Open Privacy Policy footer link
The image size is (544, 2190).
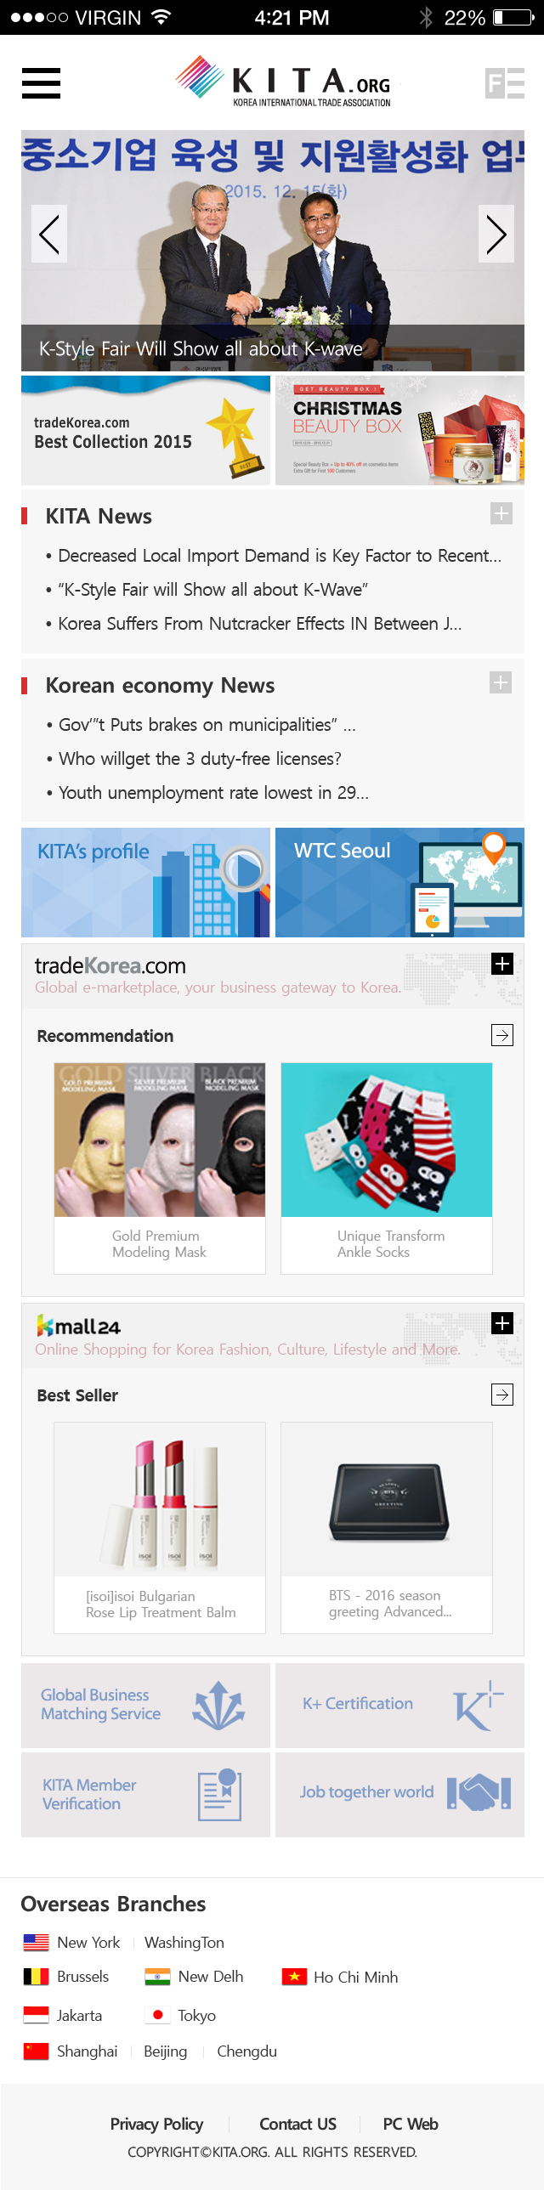pos(156,2124)
